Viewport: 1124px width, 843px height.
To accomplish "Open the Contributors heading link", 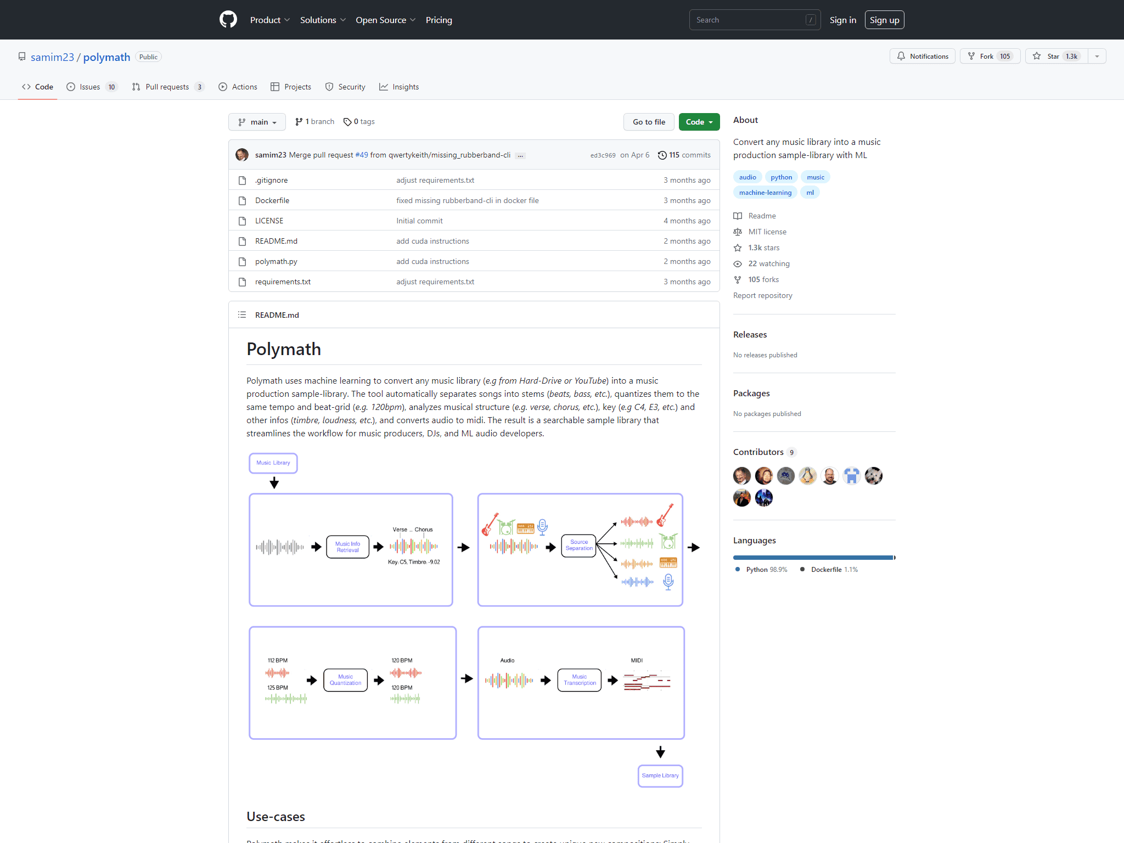I will pos(765,452).
